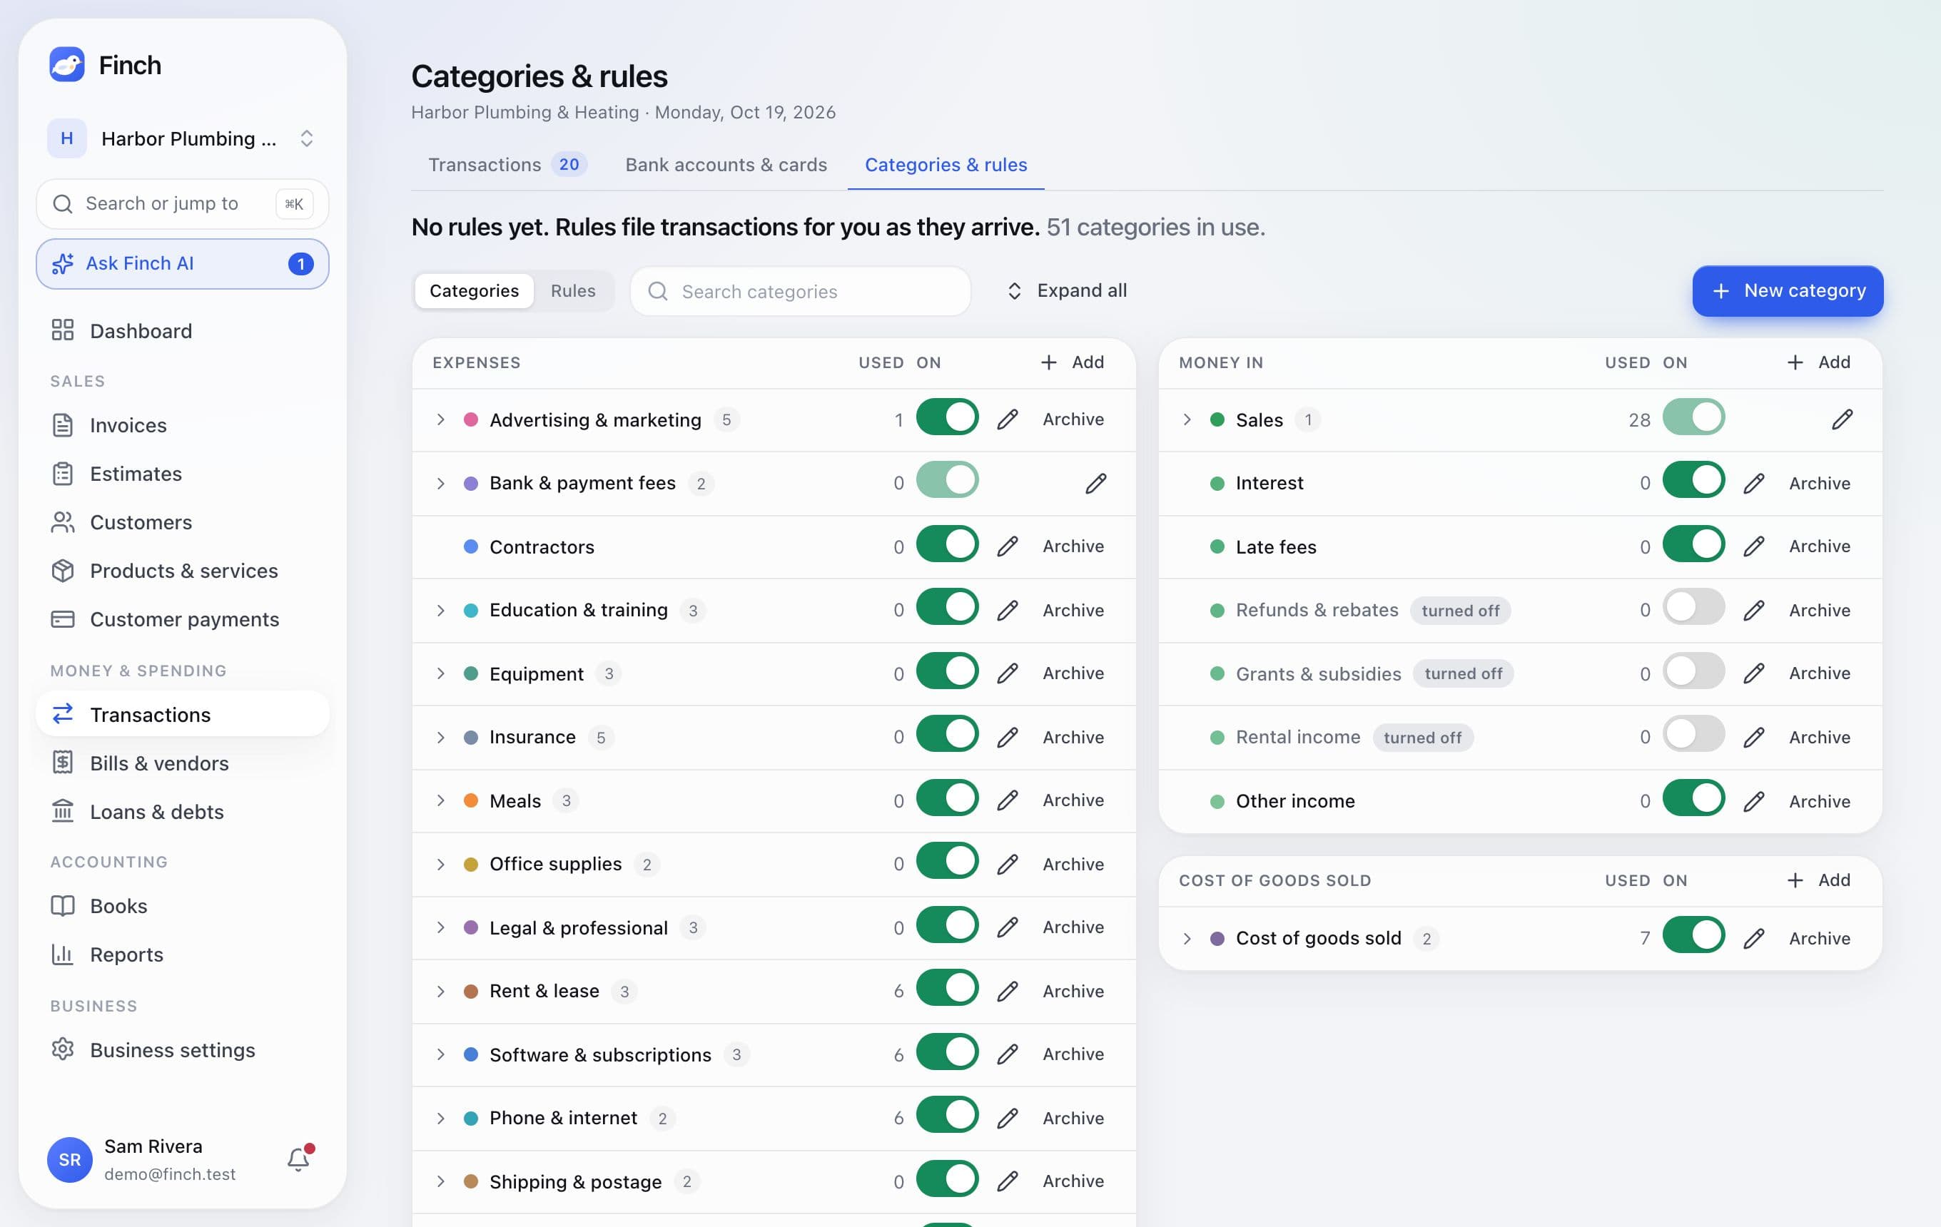Click Insurance category color dot
The width and height of the screenshot is (1941, 1227).
(x=471, y=736)
